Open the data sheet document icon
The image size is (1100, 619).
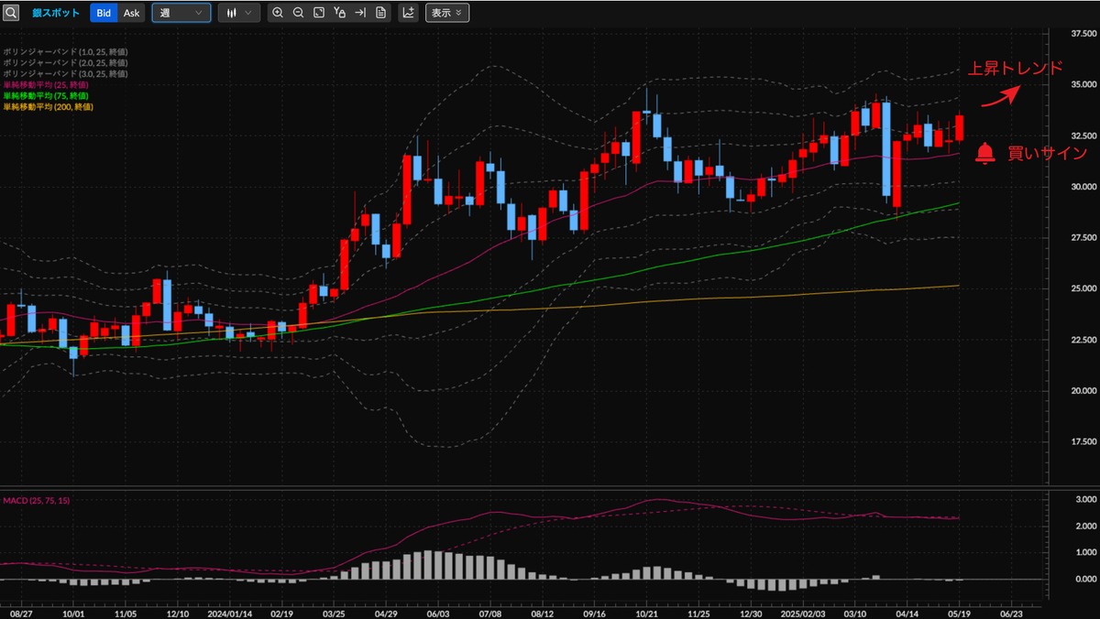pyautogui.click(x=380, y=12)
